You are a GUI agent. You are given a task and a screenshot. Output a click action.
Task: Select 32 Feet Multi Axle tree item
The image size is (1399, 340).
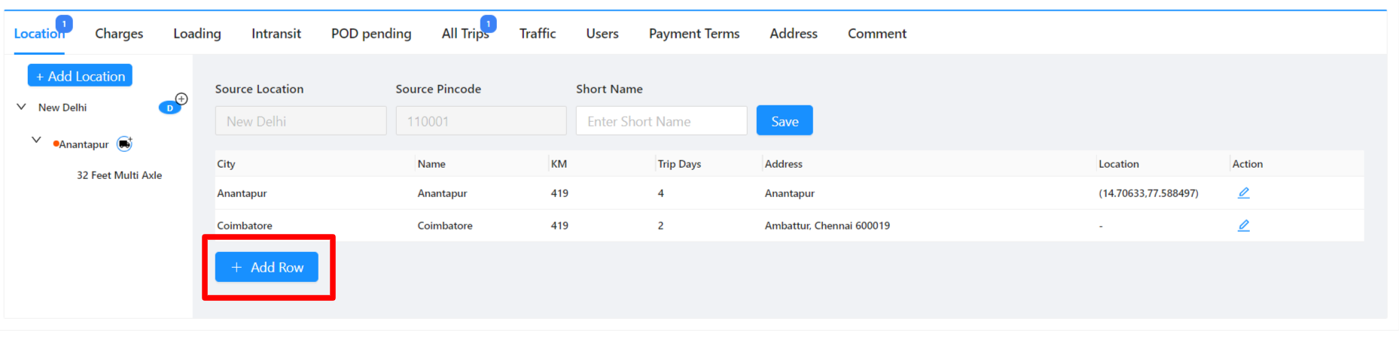pyautogui.click(x=119, y=175)
